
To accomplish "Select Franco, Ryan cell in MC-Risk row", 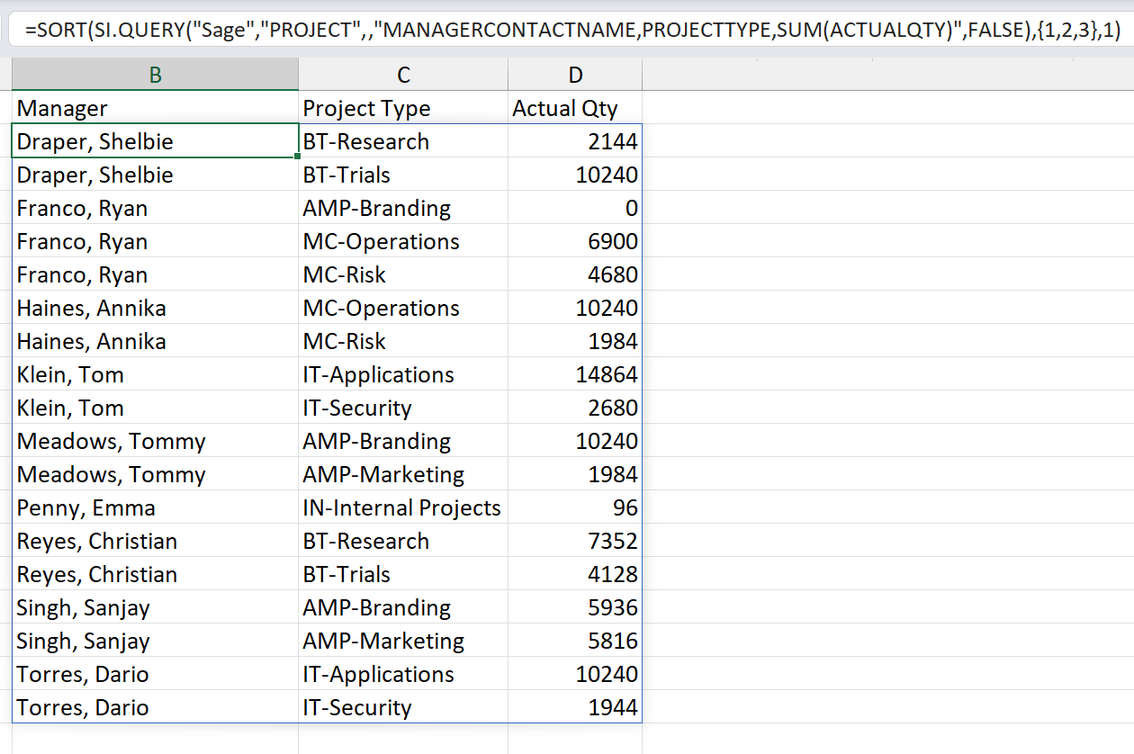I will [x=156, y=274].
